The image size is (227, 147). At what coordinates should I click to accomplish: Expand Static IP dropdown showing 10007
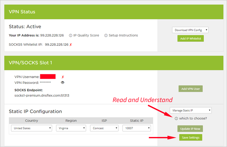(x=137, y=128)
